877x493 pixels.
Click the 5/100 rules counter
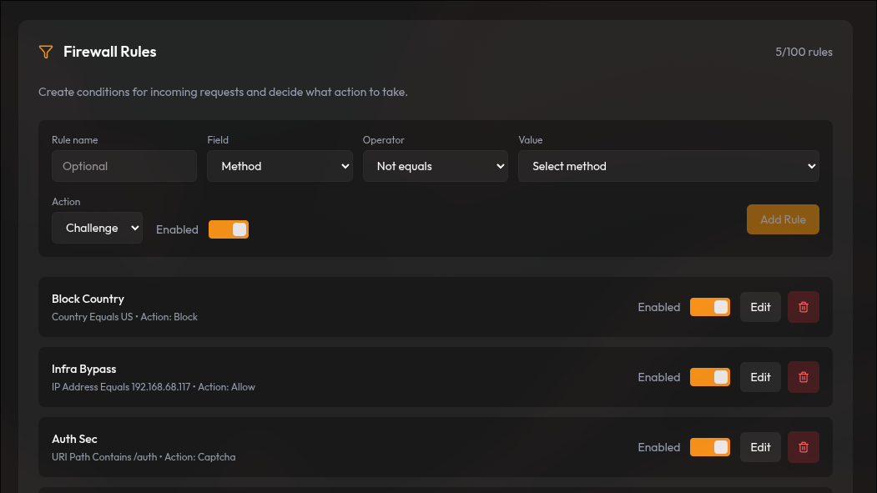pos(804,52)
